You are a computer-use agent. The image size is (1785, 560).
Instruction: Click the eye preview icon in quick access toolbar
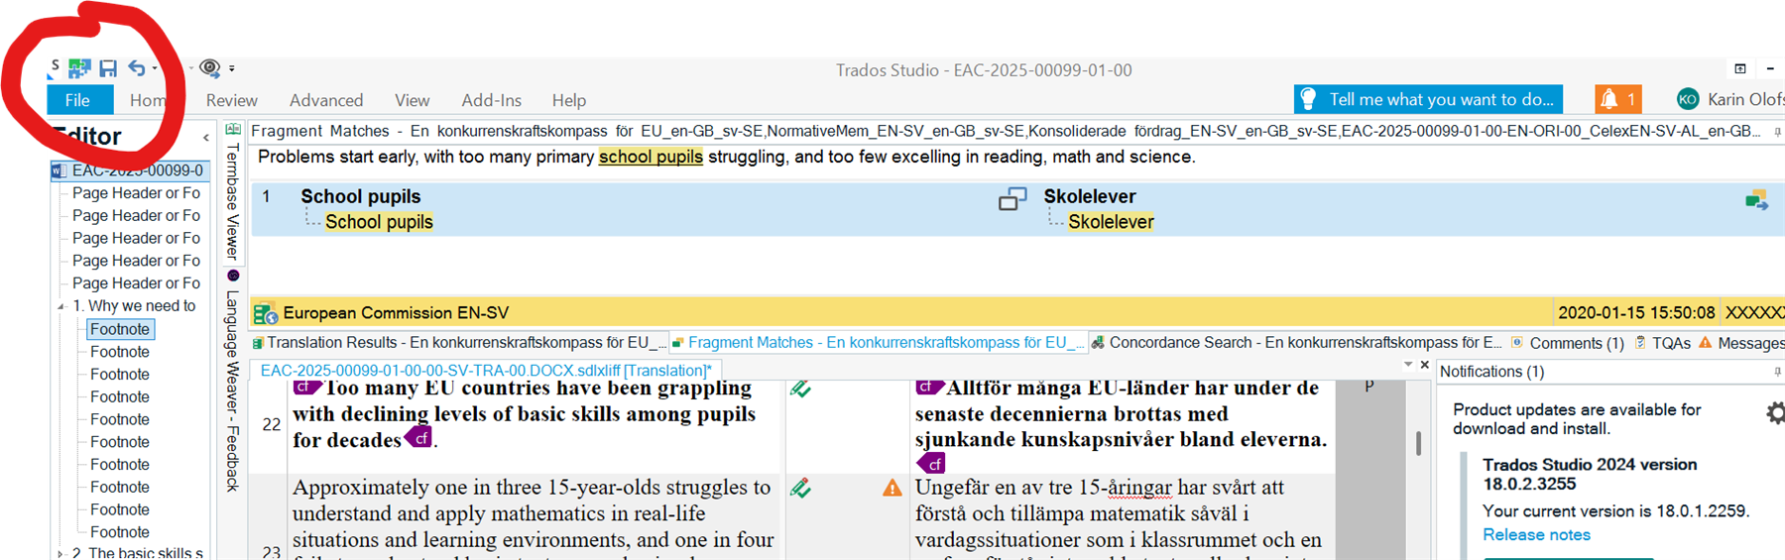(209, 68)
